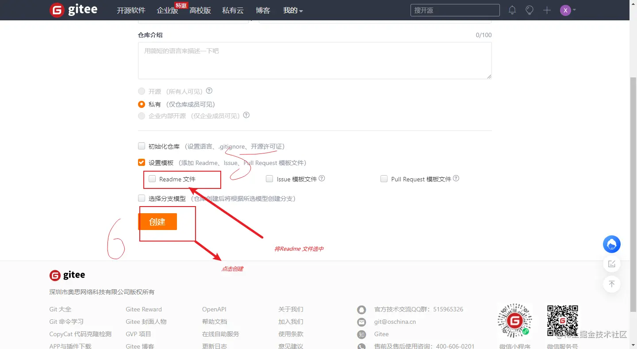Viewport: 637px width, 349px height.
Task: Open the notifications bell icon
Action: coord(512,10)
